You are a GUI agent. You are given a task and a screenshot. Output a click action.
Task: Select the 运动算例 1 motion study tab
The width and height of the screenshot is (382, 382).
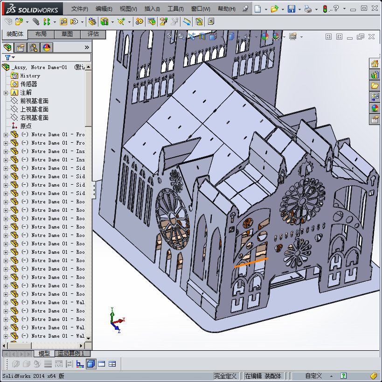click(x=70, y=353)
